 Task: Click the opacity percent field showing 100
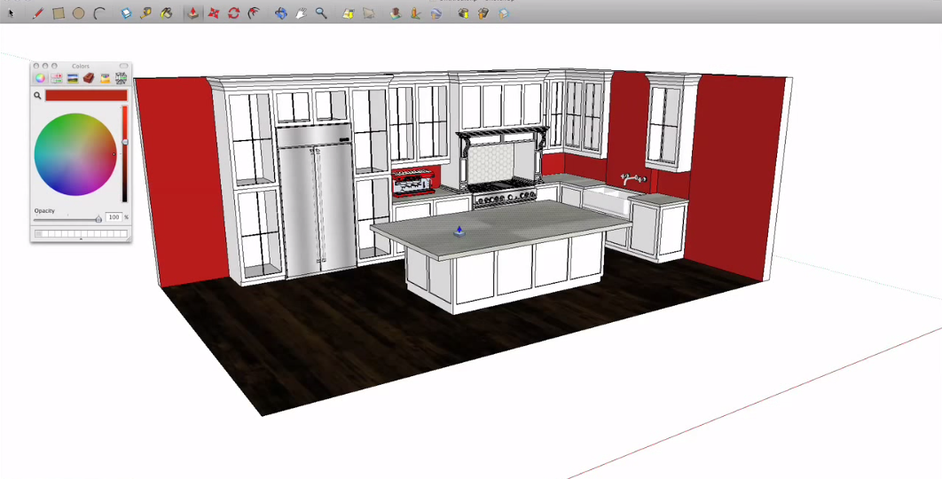pyautogui.click(x=114, y=217)
